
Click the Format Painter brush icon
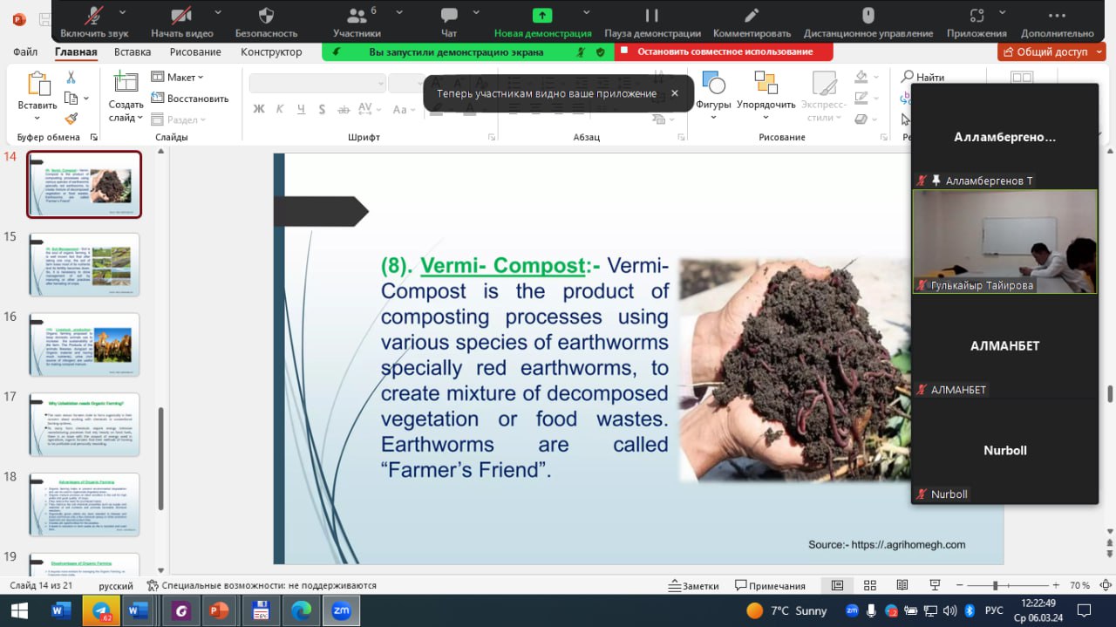point(71,119)
